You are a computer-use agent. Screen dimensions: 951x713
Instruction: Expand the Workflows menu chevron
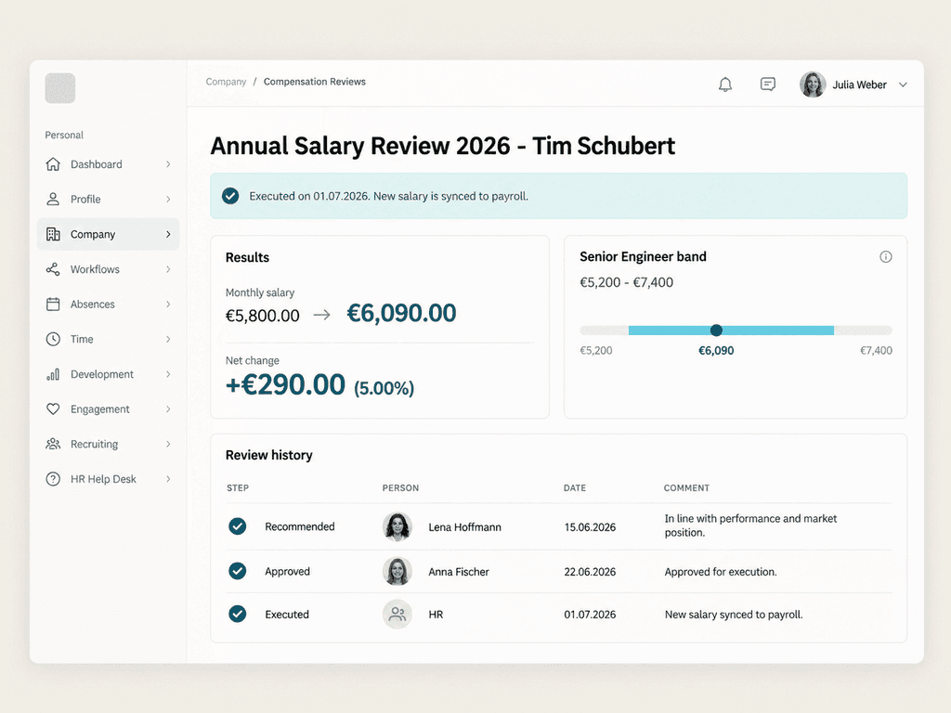coord(168,269)
